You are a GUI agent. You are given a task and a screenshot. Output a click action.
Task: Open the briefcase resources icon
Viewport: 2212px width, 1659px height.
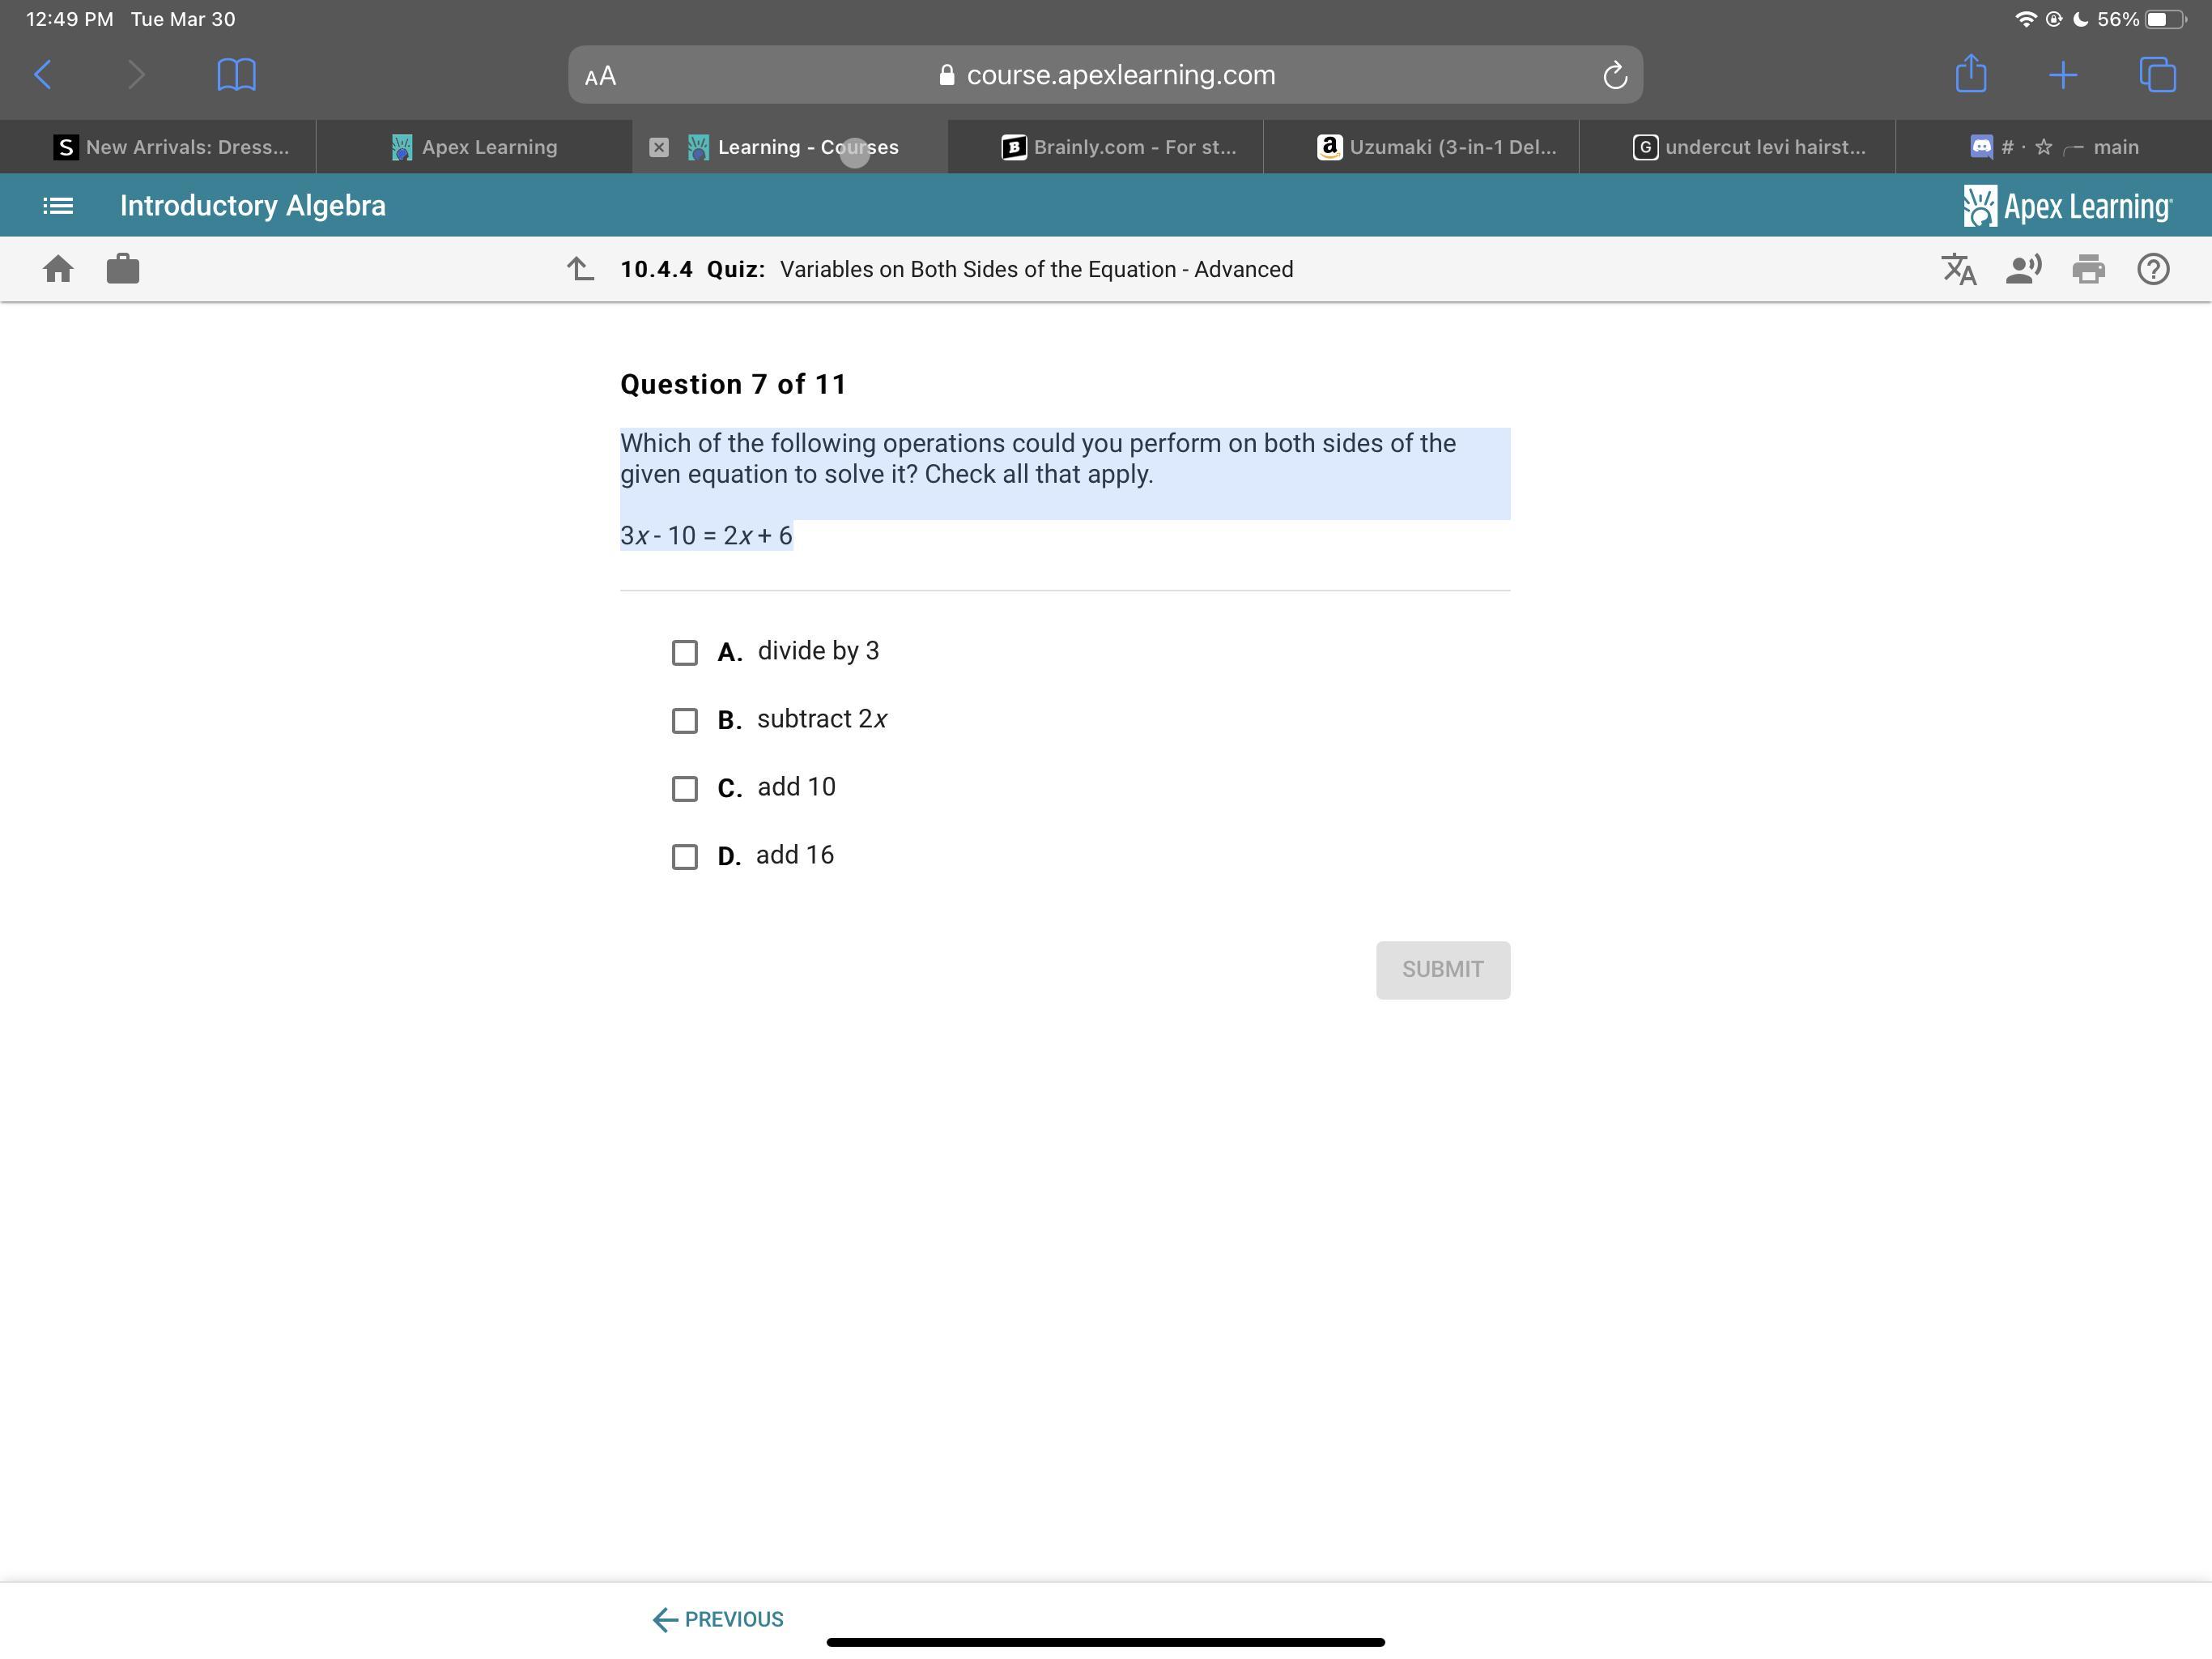122,269
